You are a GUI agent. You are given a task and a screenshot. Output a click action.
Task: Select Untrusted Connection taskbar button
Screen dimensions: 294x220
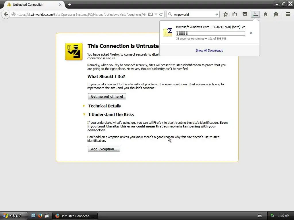[x=75, y=216]
